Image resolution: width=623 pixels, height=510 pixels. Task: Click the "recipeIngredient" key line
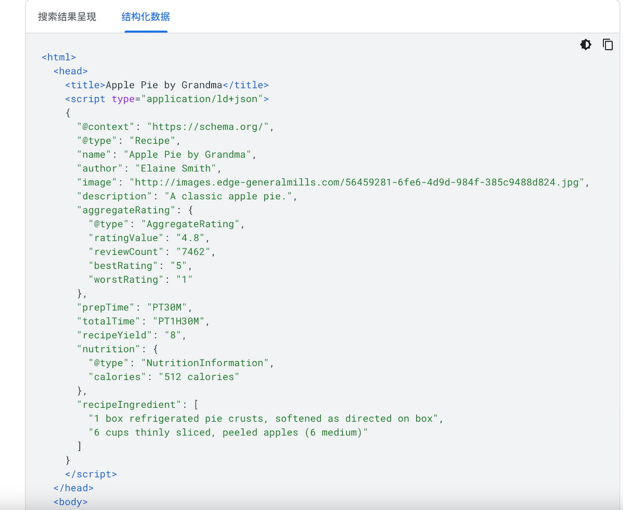click(138, 405)
